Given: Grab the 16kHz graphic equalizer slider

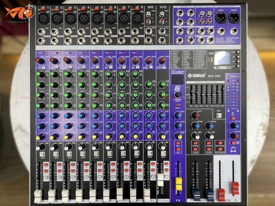Looking at the screenshot, I should coord(222,89).
